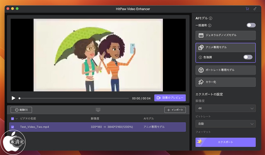Image resolution: width=265 pixels, height=155 pixels.
Task: Click the 00:00 / 00:04 time display
Action: click(x=141, y=98)
